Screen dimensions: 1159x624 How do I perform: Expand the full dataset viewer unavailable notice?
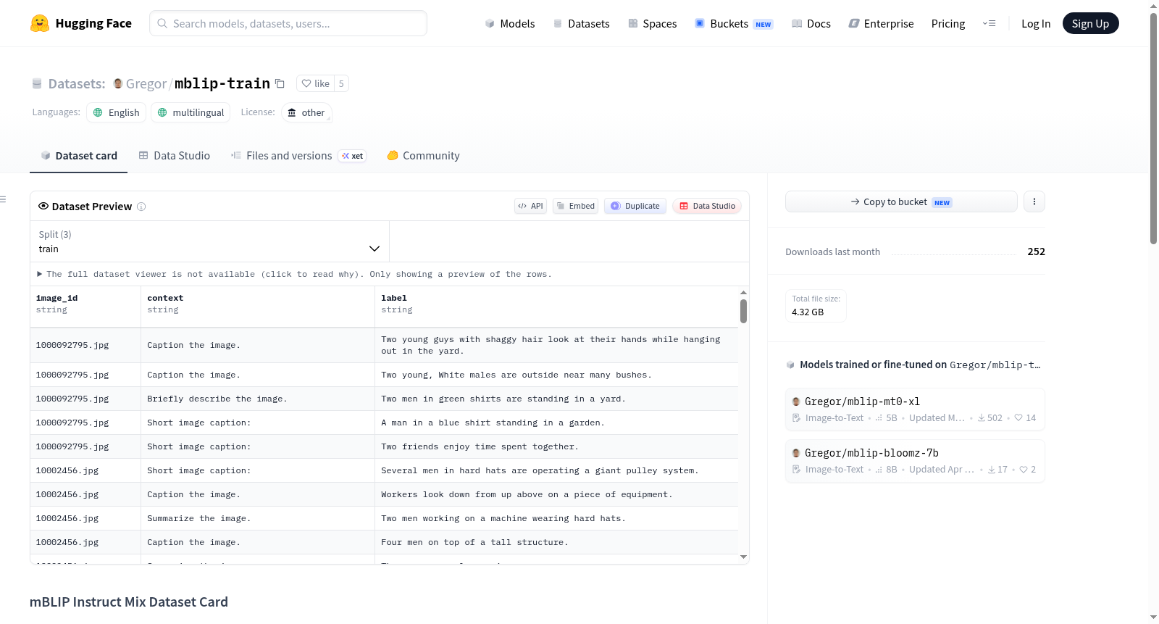pyautogui.click(x=294, y=274)
